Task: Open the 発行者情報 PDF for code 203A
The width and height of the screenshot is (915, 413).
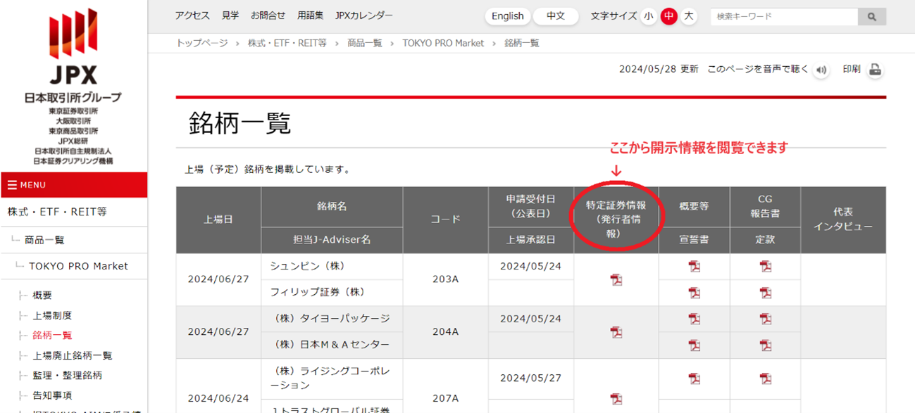Action: [x=616, y=280]
